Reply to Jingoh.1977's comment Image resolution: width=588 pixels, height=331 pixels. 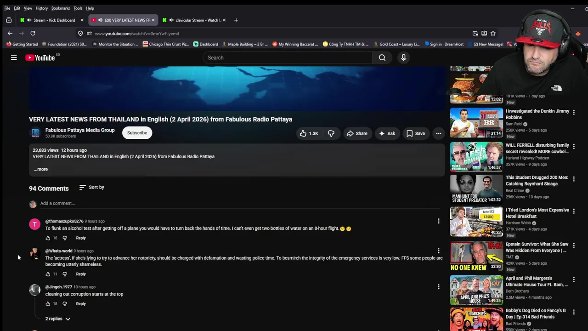click(x=81, y=304)
